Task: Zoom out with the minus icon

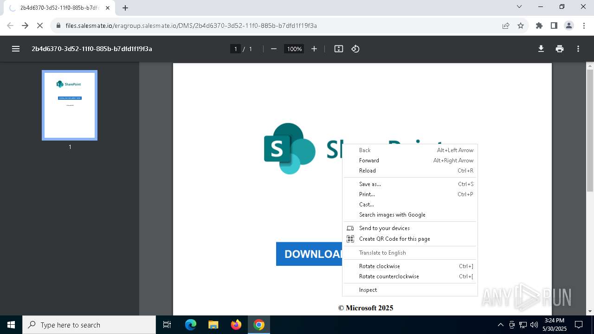Action: (274, 49)
